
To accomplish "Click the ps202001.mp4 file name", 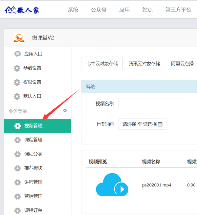I will coord(157,185).
